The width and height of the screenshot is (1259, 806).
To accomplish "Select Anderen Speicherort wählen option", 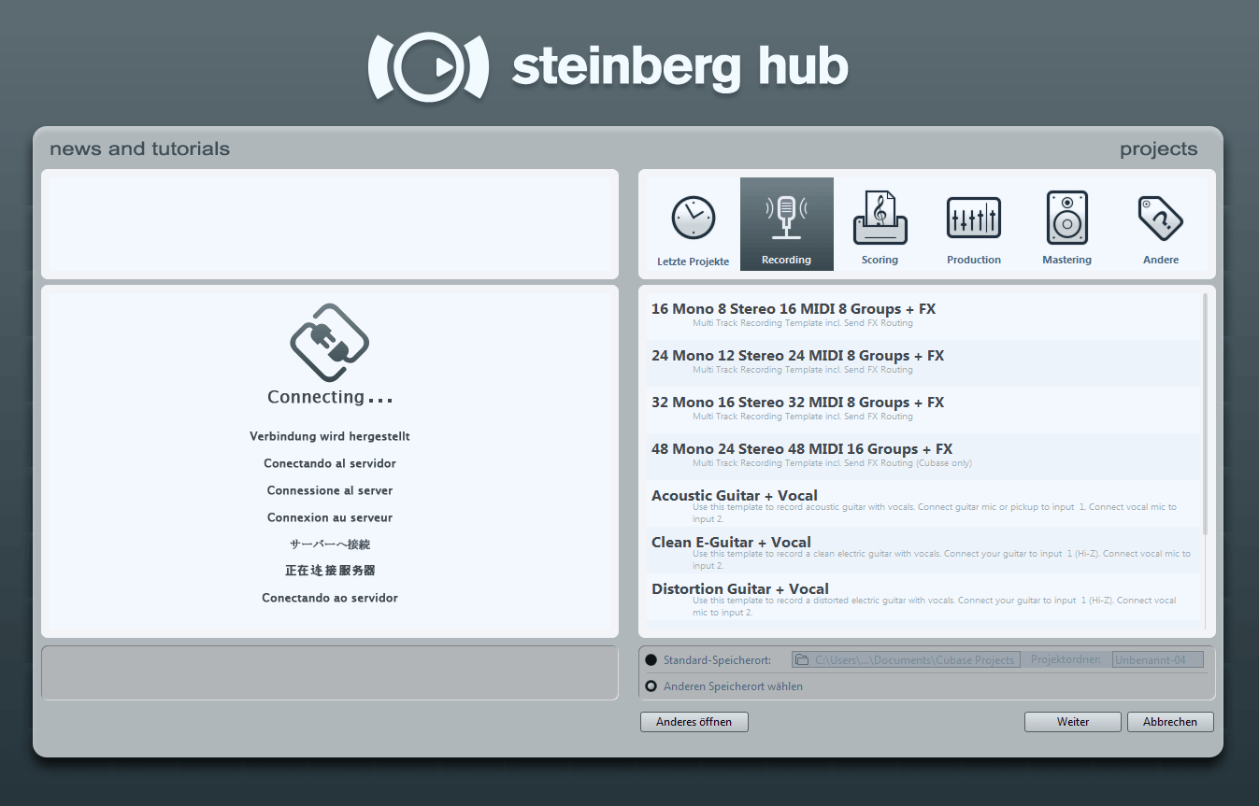I will coord(651,686).
